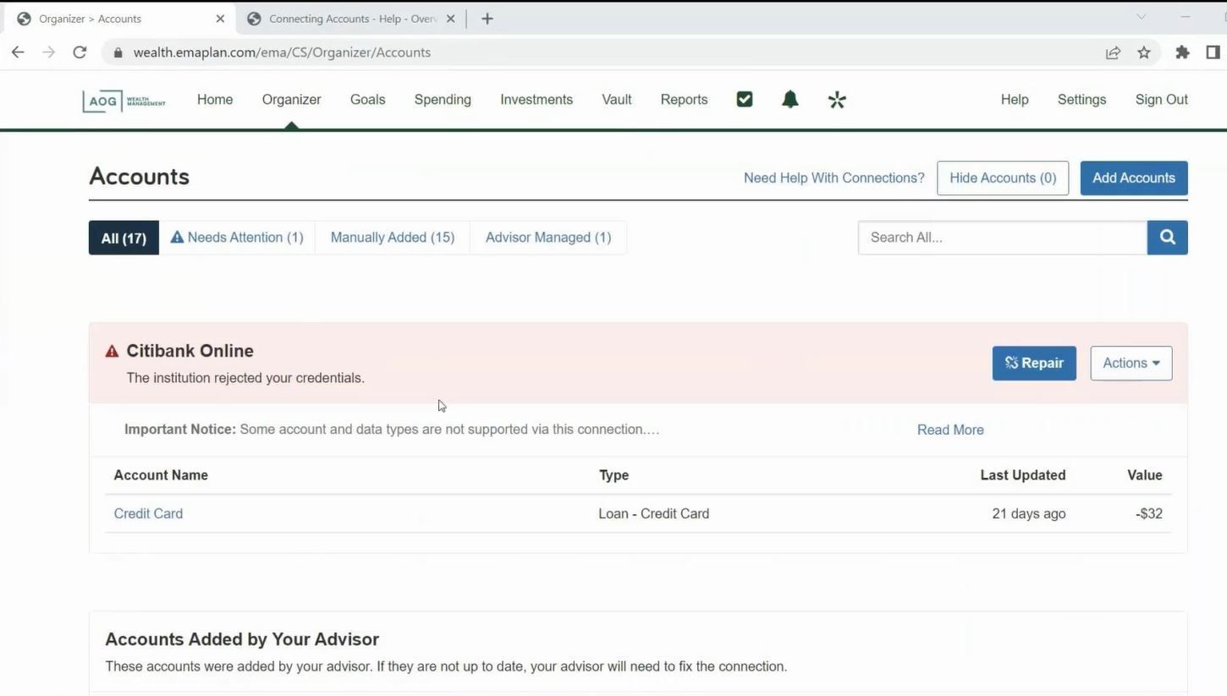Close the Organizer > Accounts tab
Viewport: 1227px width, 696px height.
(x=220, y=19)
